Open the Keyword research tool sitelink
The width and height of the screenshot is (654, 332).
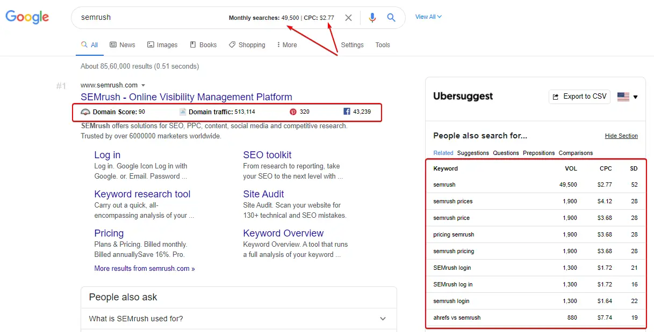click(x=142, y=194)
